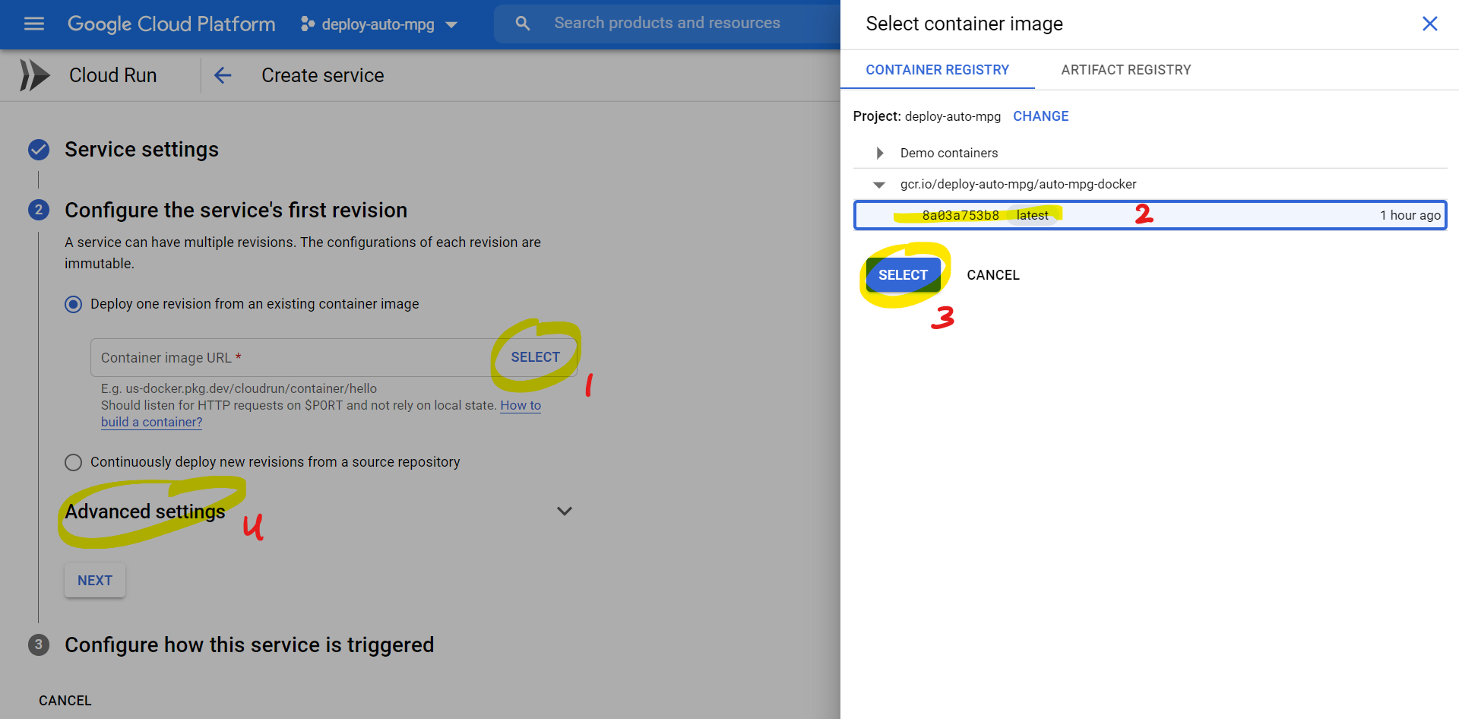This screenshot has width=1459, height=719.
Task: Open the hamburger navigation menu
Action: [x=34, y=24]
